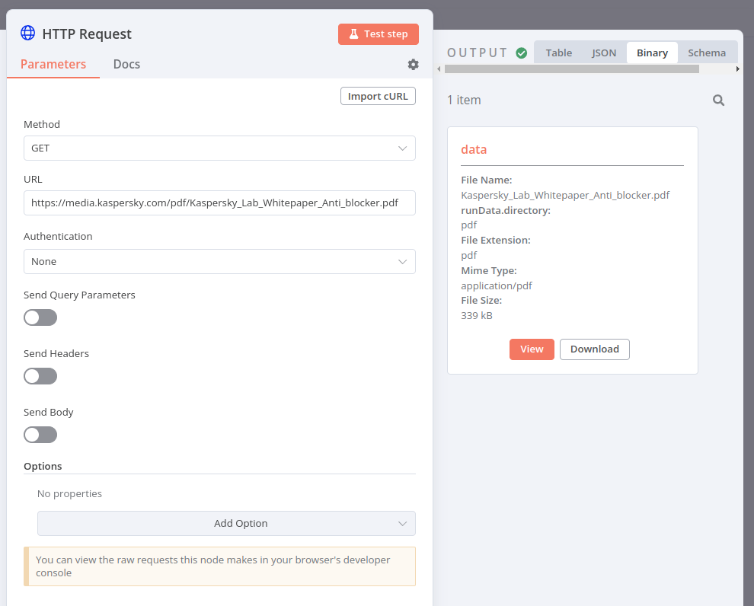Run the node with Test step

click(x=379, y=33)
